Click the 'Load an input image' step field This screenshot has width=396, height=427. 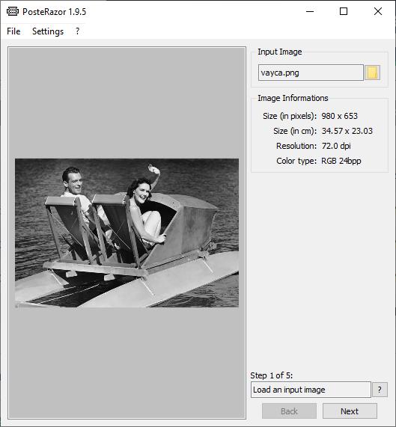311,390
